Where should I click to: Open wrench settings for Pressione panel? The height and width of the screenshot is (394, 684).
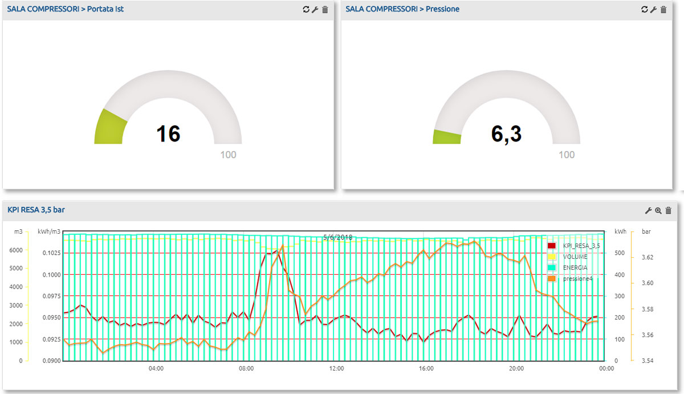coord(653,10)
